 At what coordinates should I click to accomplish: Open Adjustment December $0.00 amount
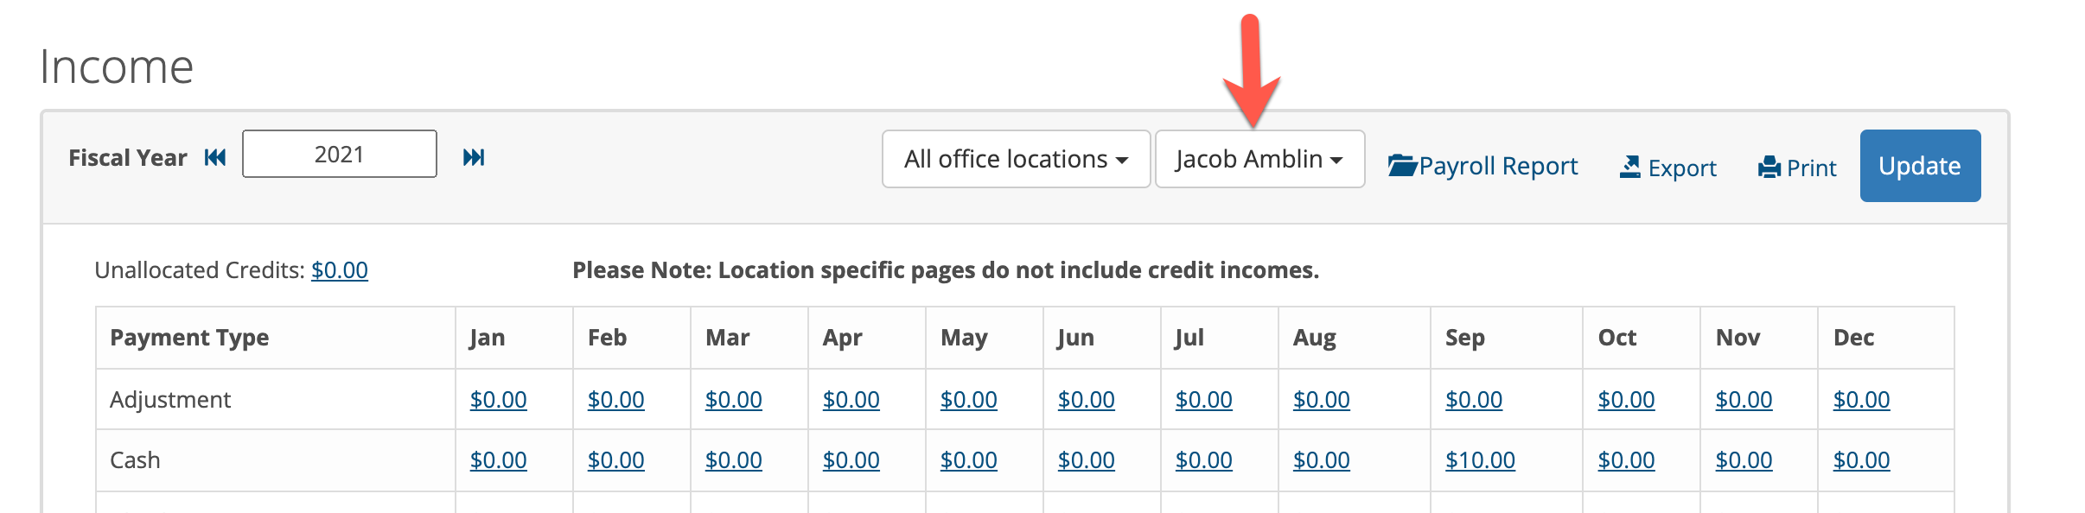click(1861, 400)
